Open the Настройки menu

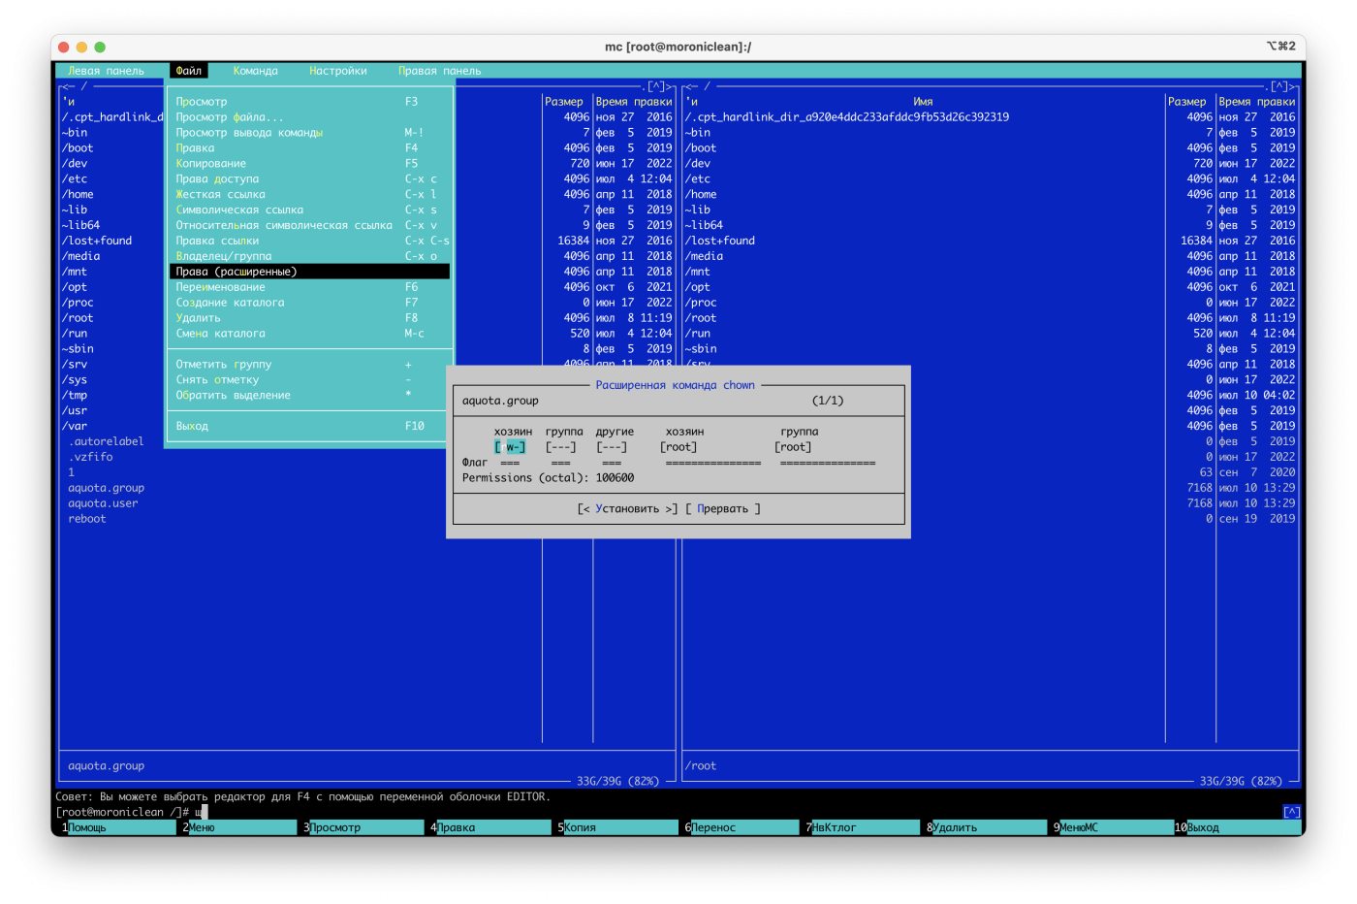pos(338,71)
